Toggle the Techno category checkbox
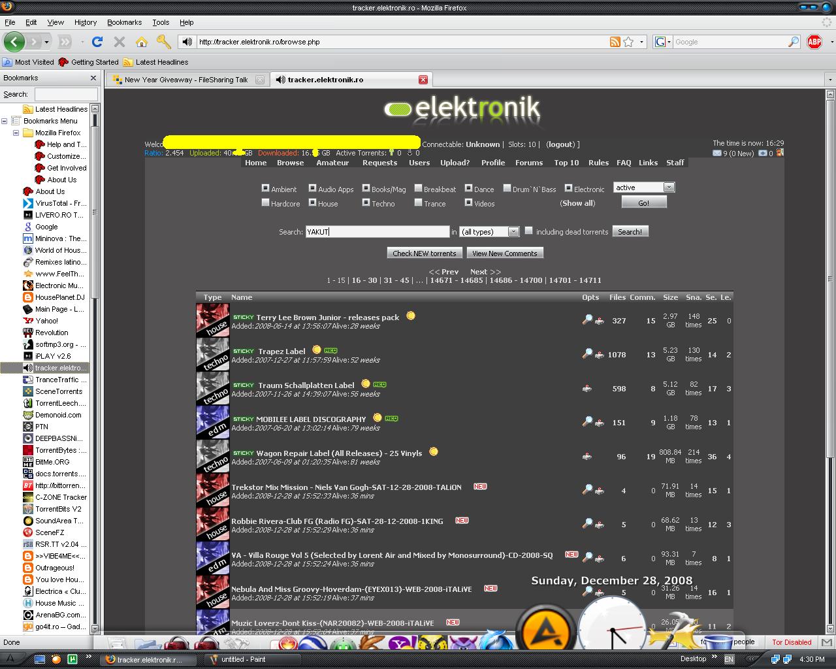 366,203
